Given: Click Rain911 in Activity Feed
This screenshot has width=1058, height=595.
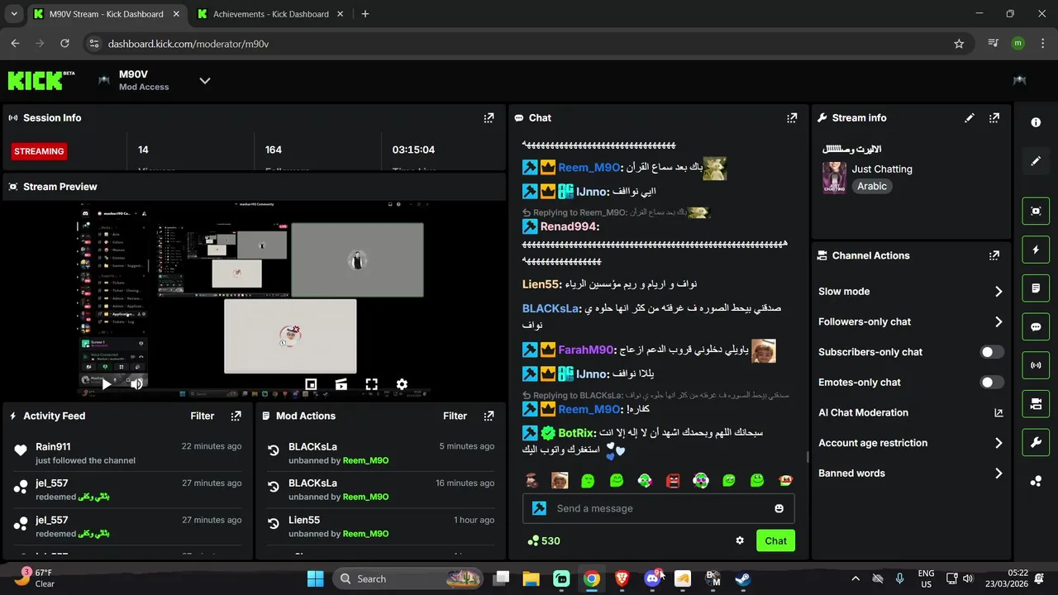Looking at the screenshot, I should (x=53, y=447).
